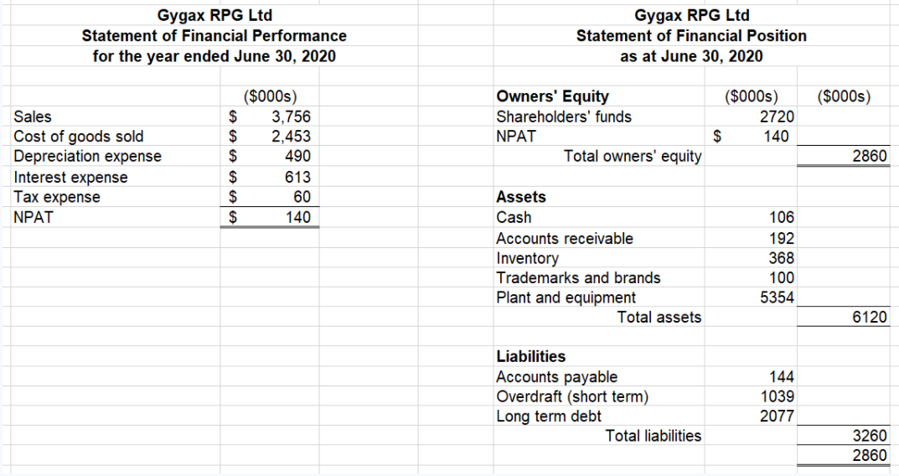899x476 pixels.
Task: Click the overdraft value 1039
Action: point(777,396)
